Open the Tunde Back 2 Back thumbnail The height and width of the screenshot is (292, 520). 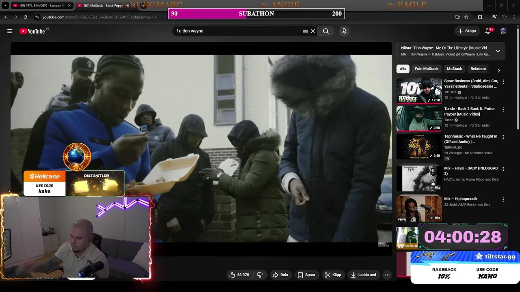[x=419, y=119]
